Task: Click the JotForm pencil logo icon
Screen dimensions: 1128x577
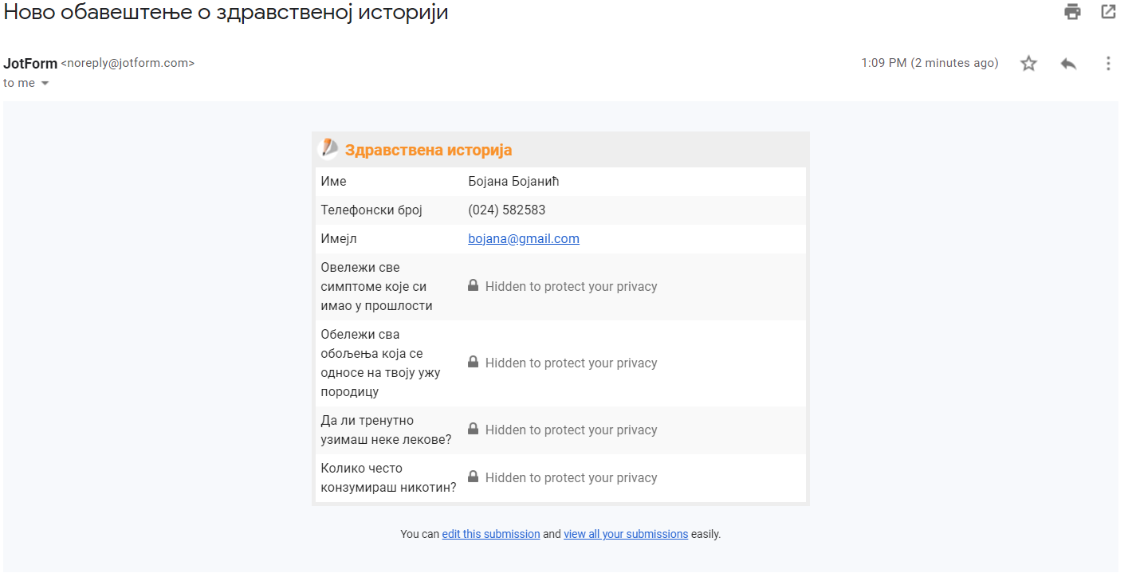Action: 328,149
